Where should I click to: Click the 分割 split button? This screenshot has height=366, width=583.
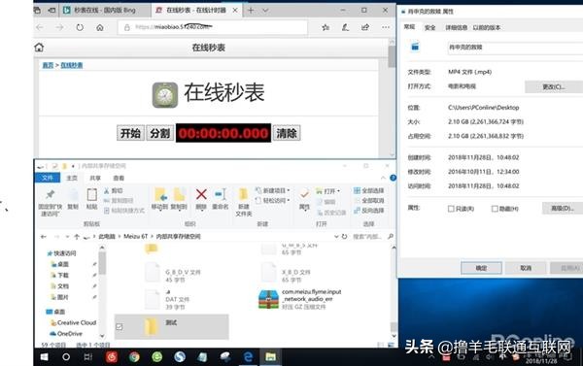160,133
